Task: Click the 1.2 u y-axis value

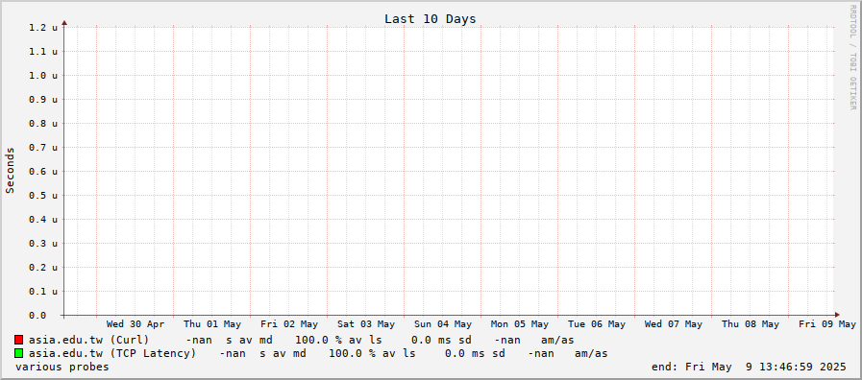Action: click(43, 27)
